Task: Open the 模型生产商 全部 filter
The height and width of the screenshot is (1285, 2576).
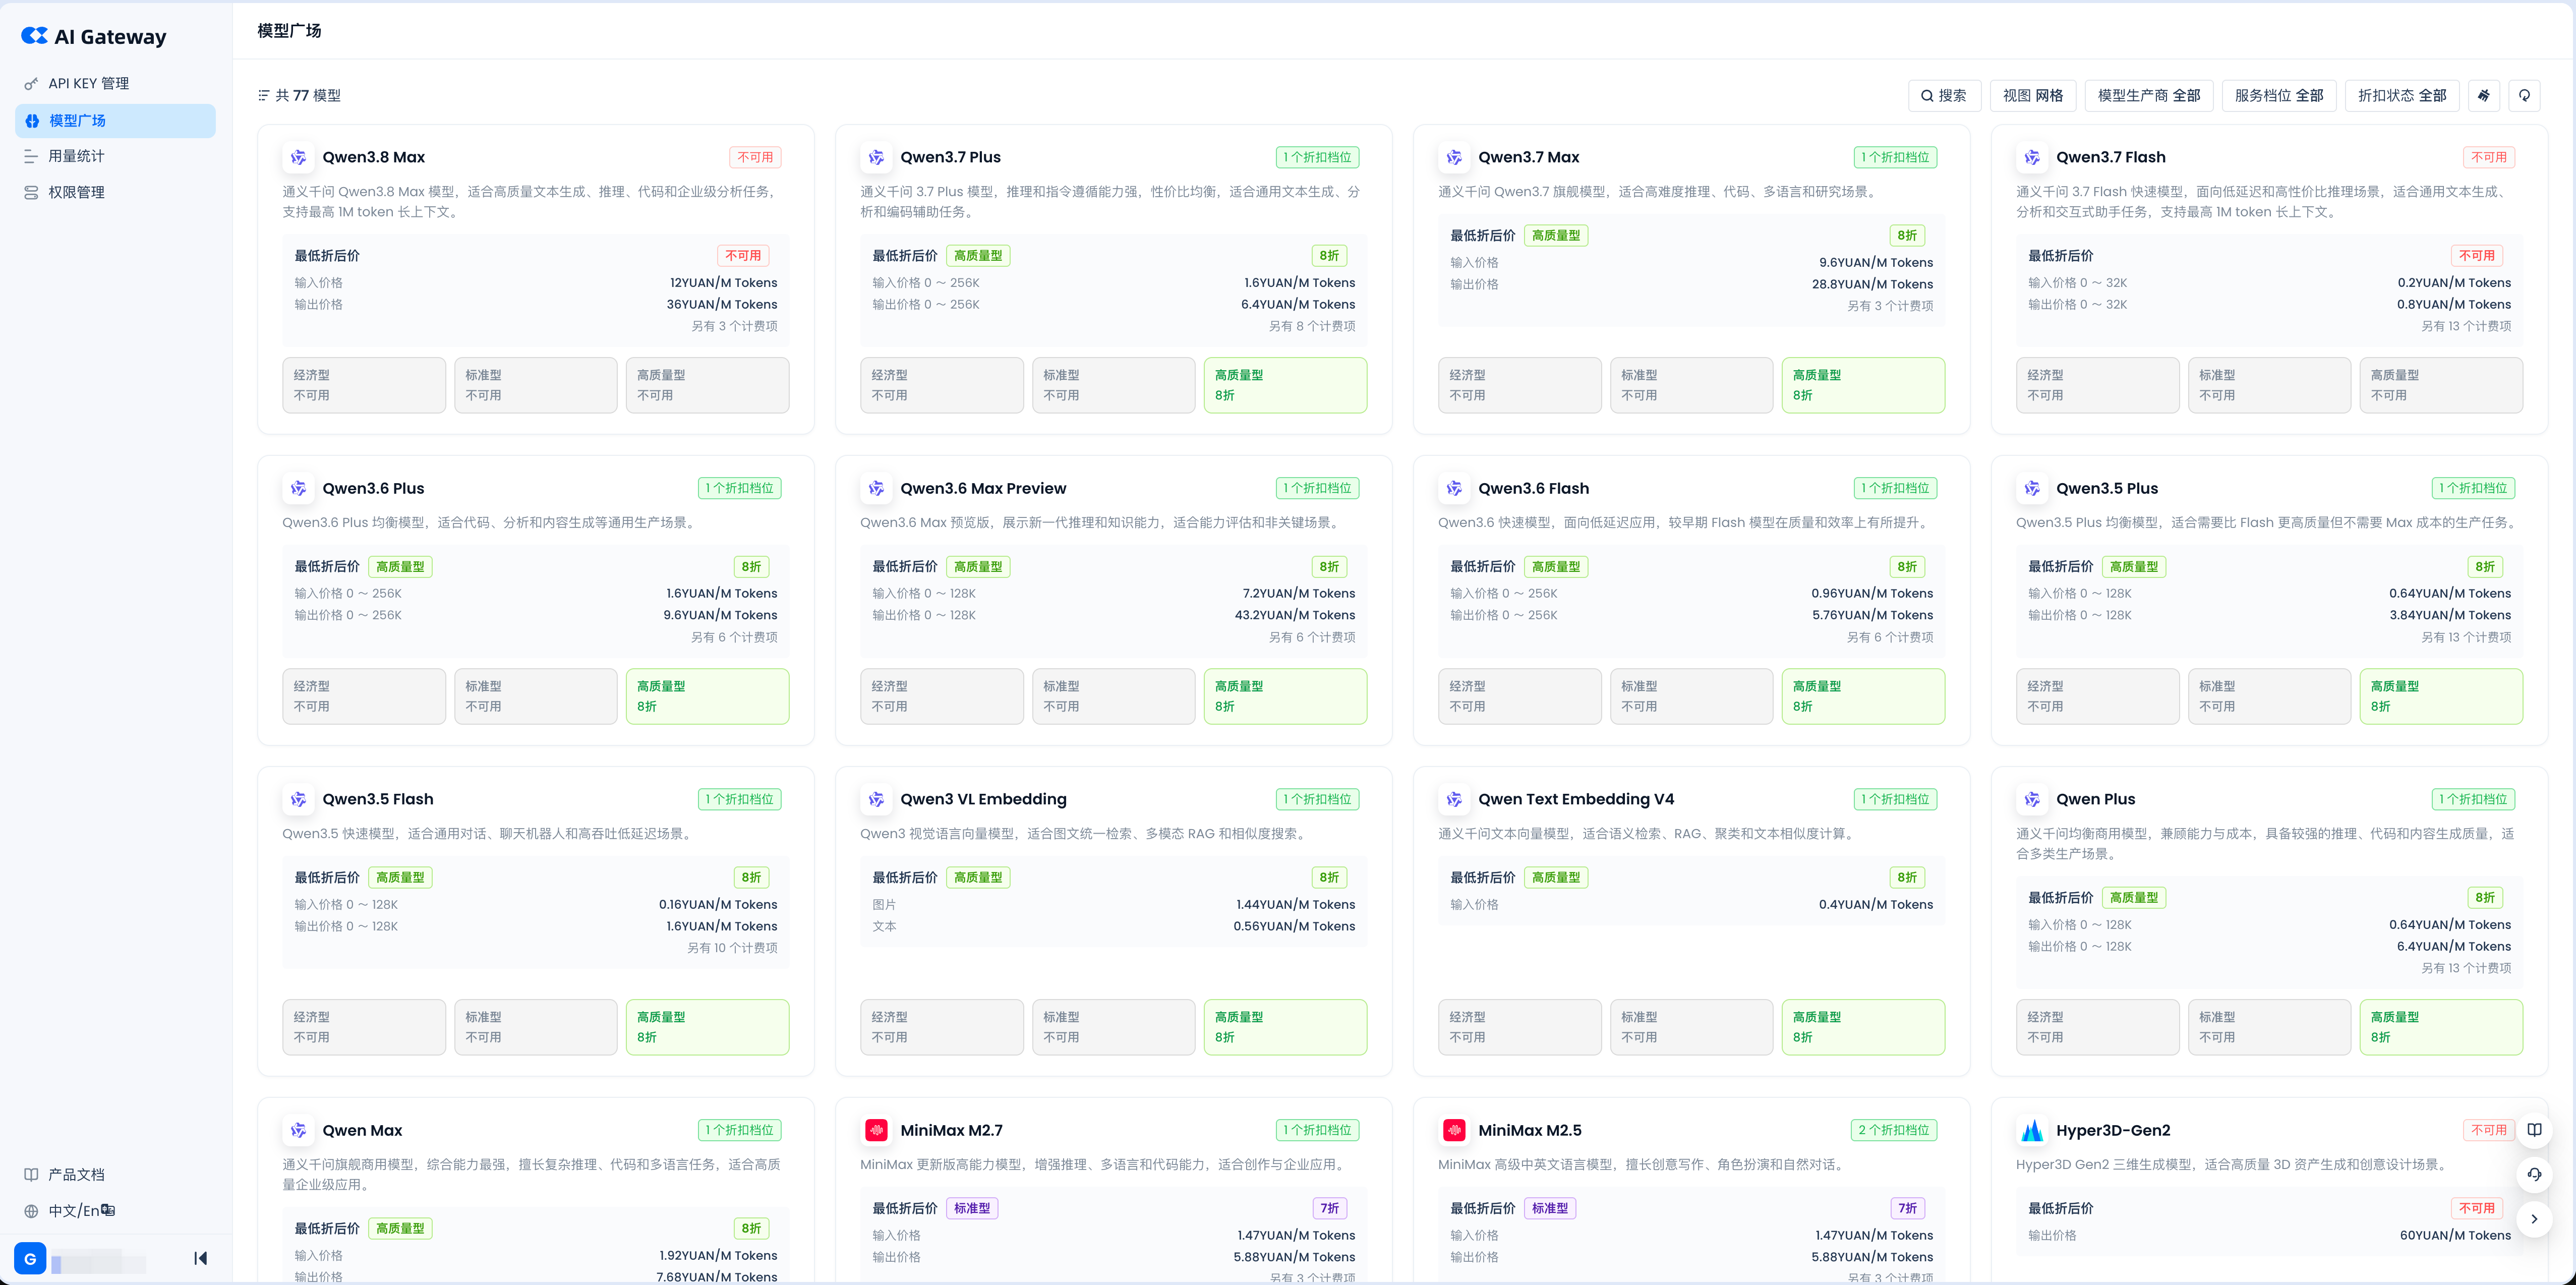Action: pyautogui.click(x=2148, y=96)
